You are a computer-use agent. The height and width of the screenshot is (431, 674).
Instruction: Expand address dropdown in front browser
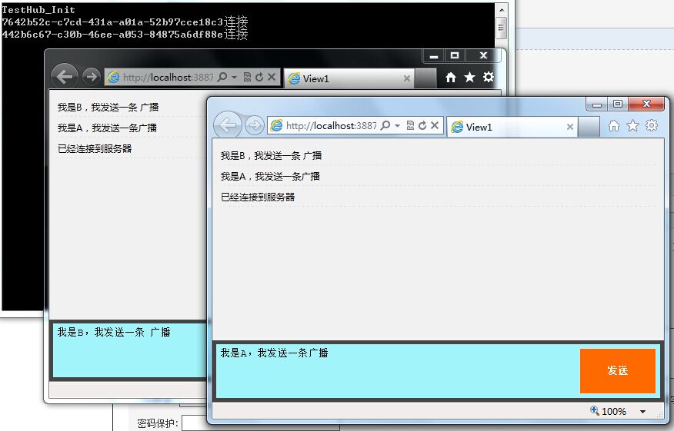click(x=398, y=125)
